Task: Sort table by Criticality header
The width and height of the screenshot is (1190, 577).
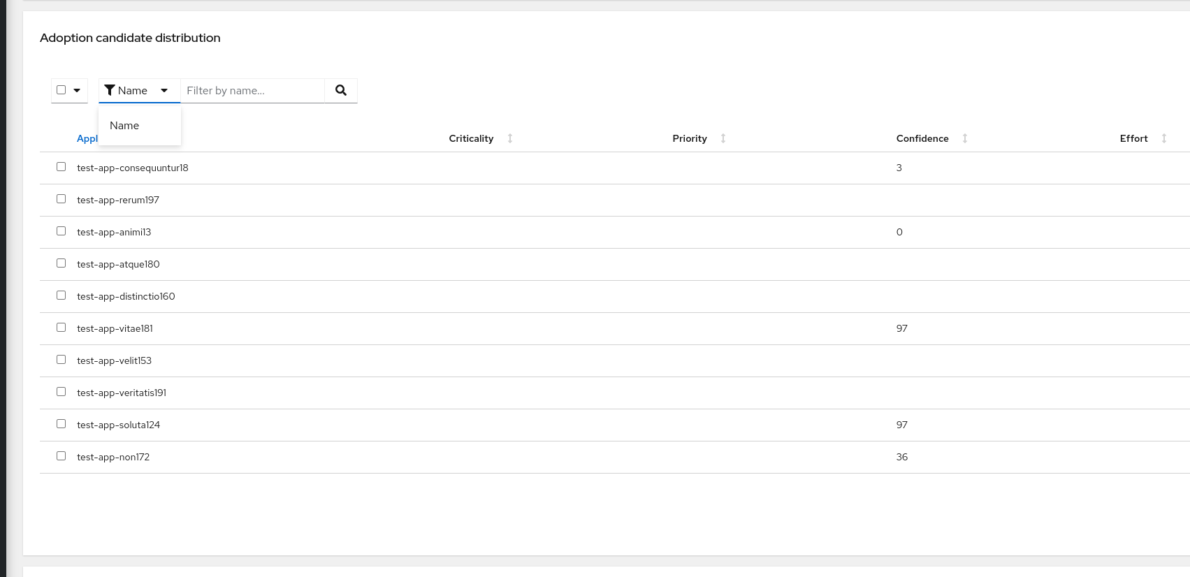Action: [471, 138]
